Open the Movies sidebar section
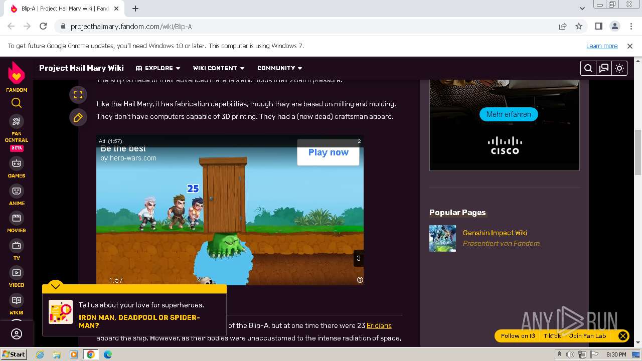Screen dimensions: 642x361 [17, 223]
